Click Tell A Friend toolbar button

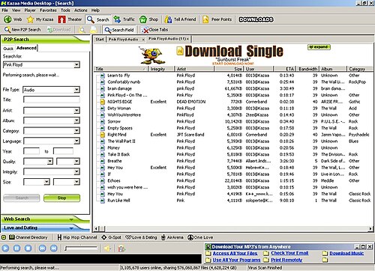pos(180,19)
